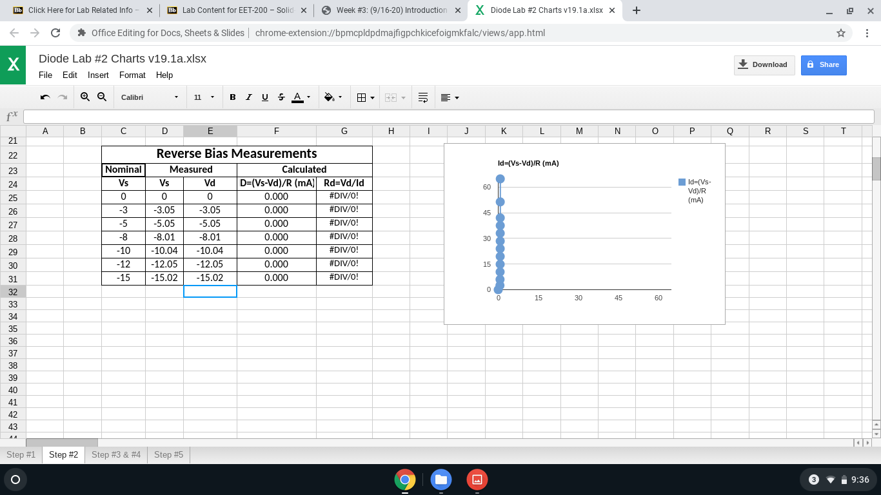Screen dimensions: 881x495
Task: Click the horizontal scrollbar thumb
Action: (x=62, y=443)
